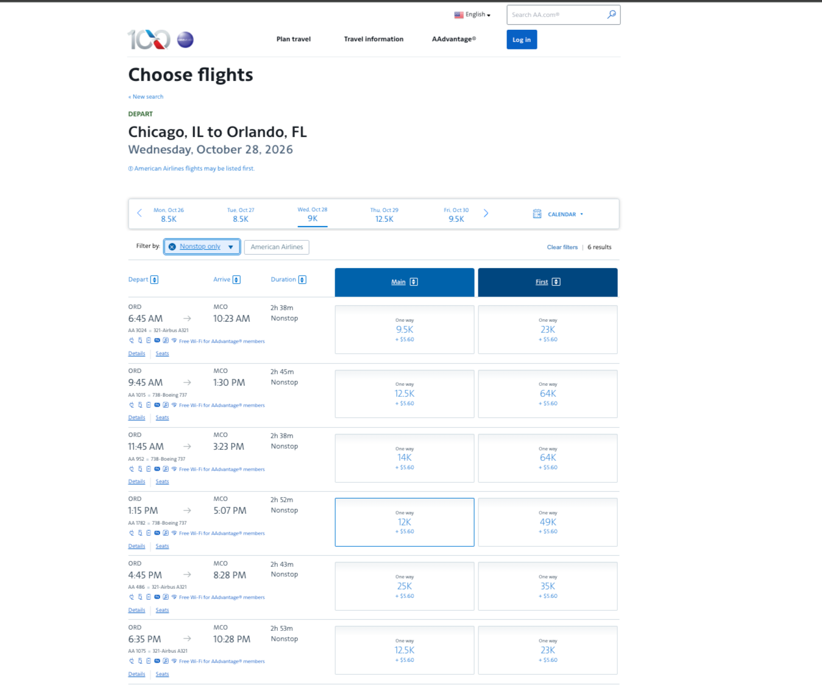This screenshot has width=822, height=690.
Task: Open the Nonstop only filter dropdown arrow
Action: pyautogui.click(x=231, y=247)
